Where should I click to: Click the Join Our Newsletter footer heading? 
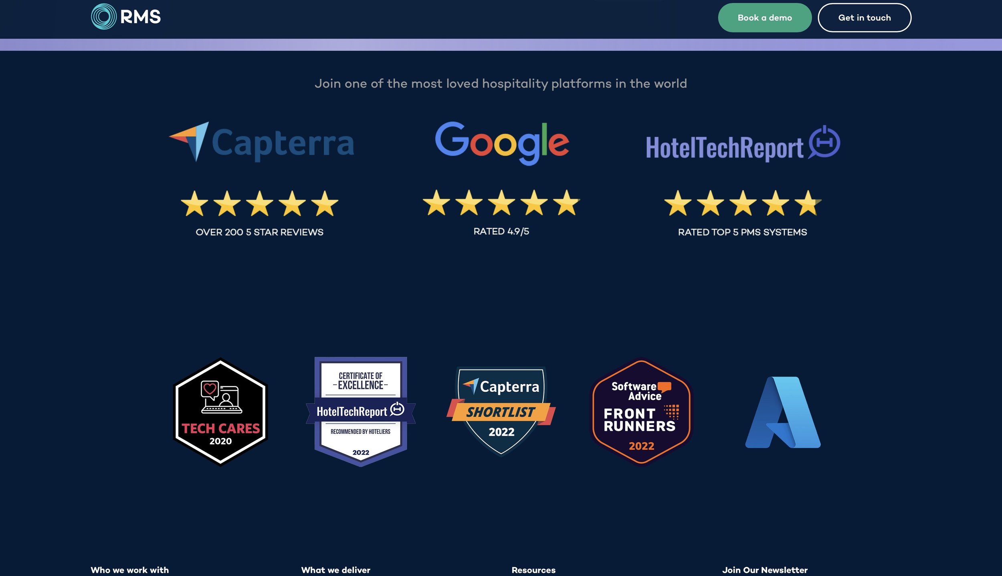coord(765,570)
